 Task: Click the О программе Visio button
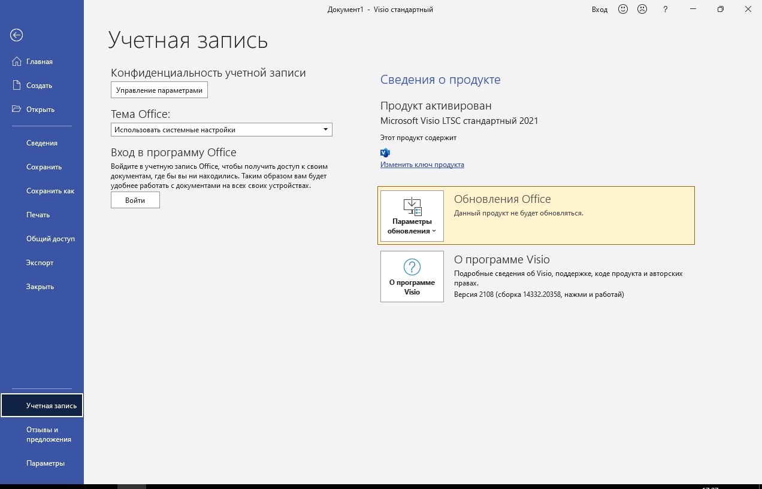(x=412, y=277)
